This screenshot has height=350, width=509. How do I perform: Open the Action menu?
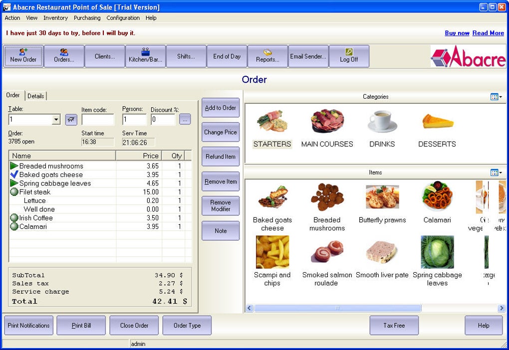[x=12, y=18]
